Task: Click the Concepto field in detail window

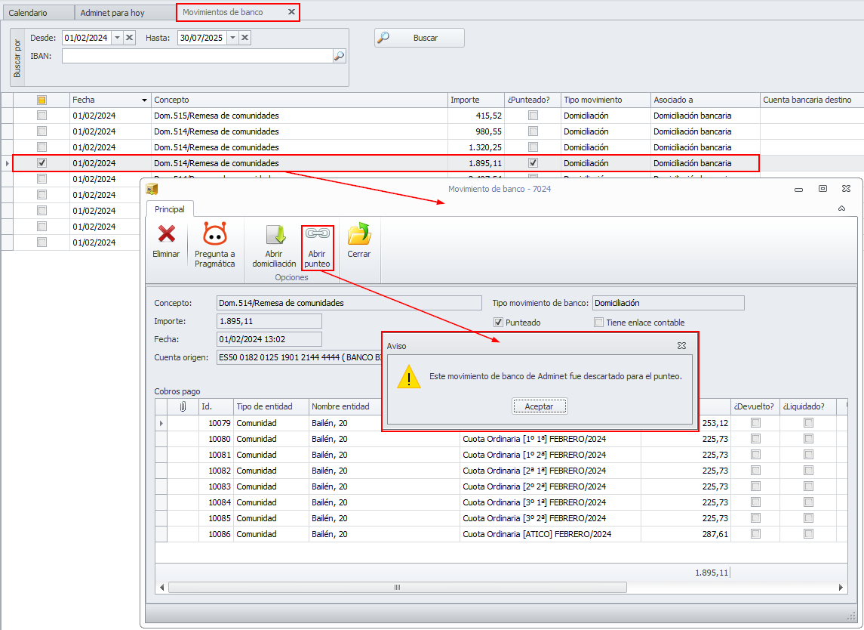Action: point(349,303)
